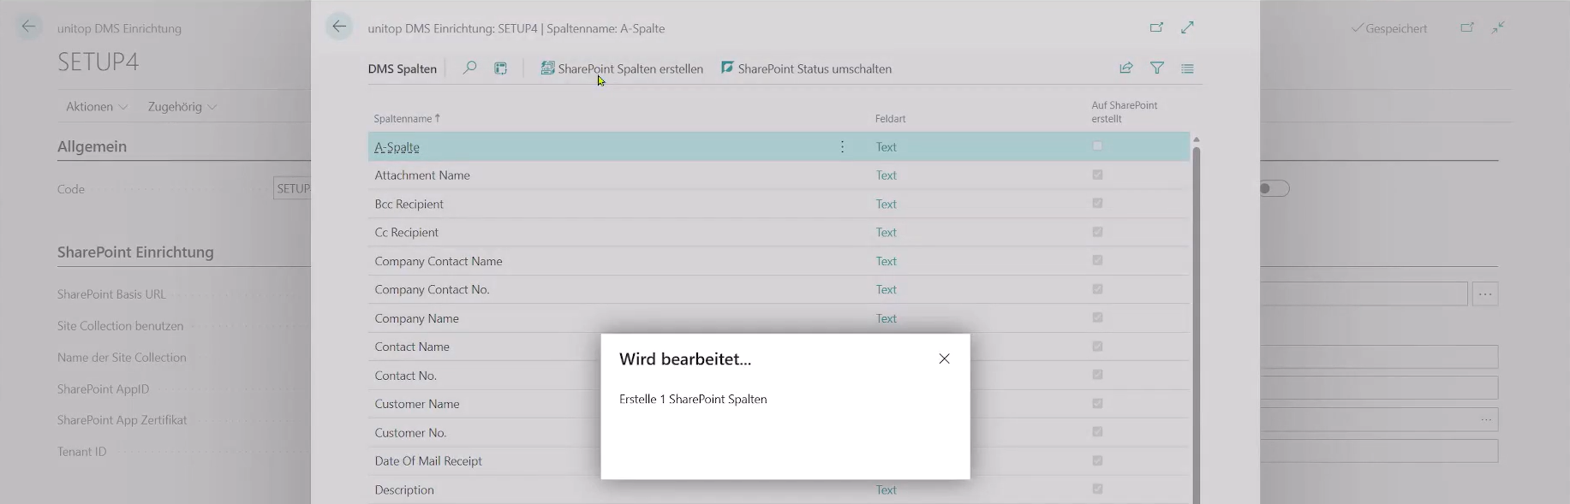This screenshot has width=1570, height=504.
Task: Toggle the checkbox in the Company Name row
Action: point(1097,317)
